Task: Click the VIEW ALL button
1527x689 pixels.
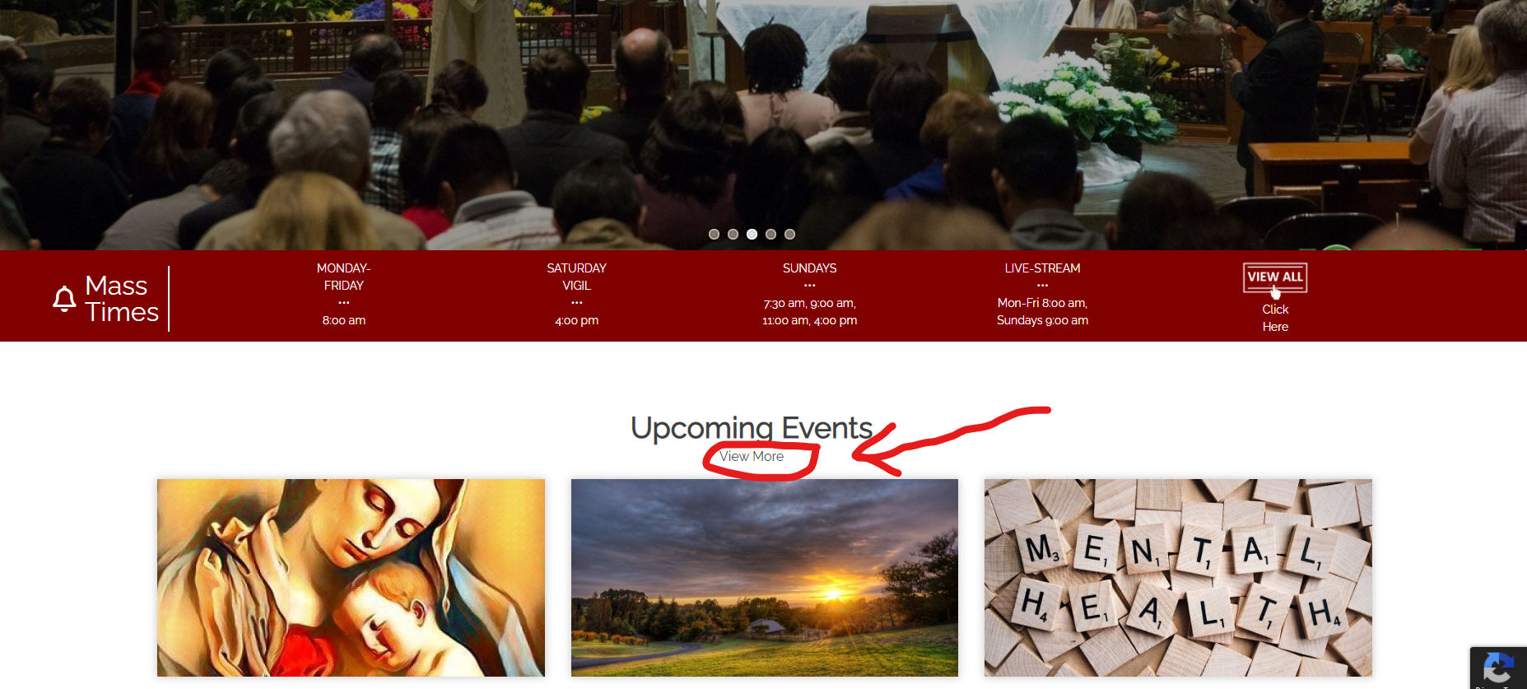Action: click(x=1275, y=277)
